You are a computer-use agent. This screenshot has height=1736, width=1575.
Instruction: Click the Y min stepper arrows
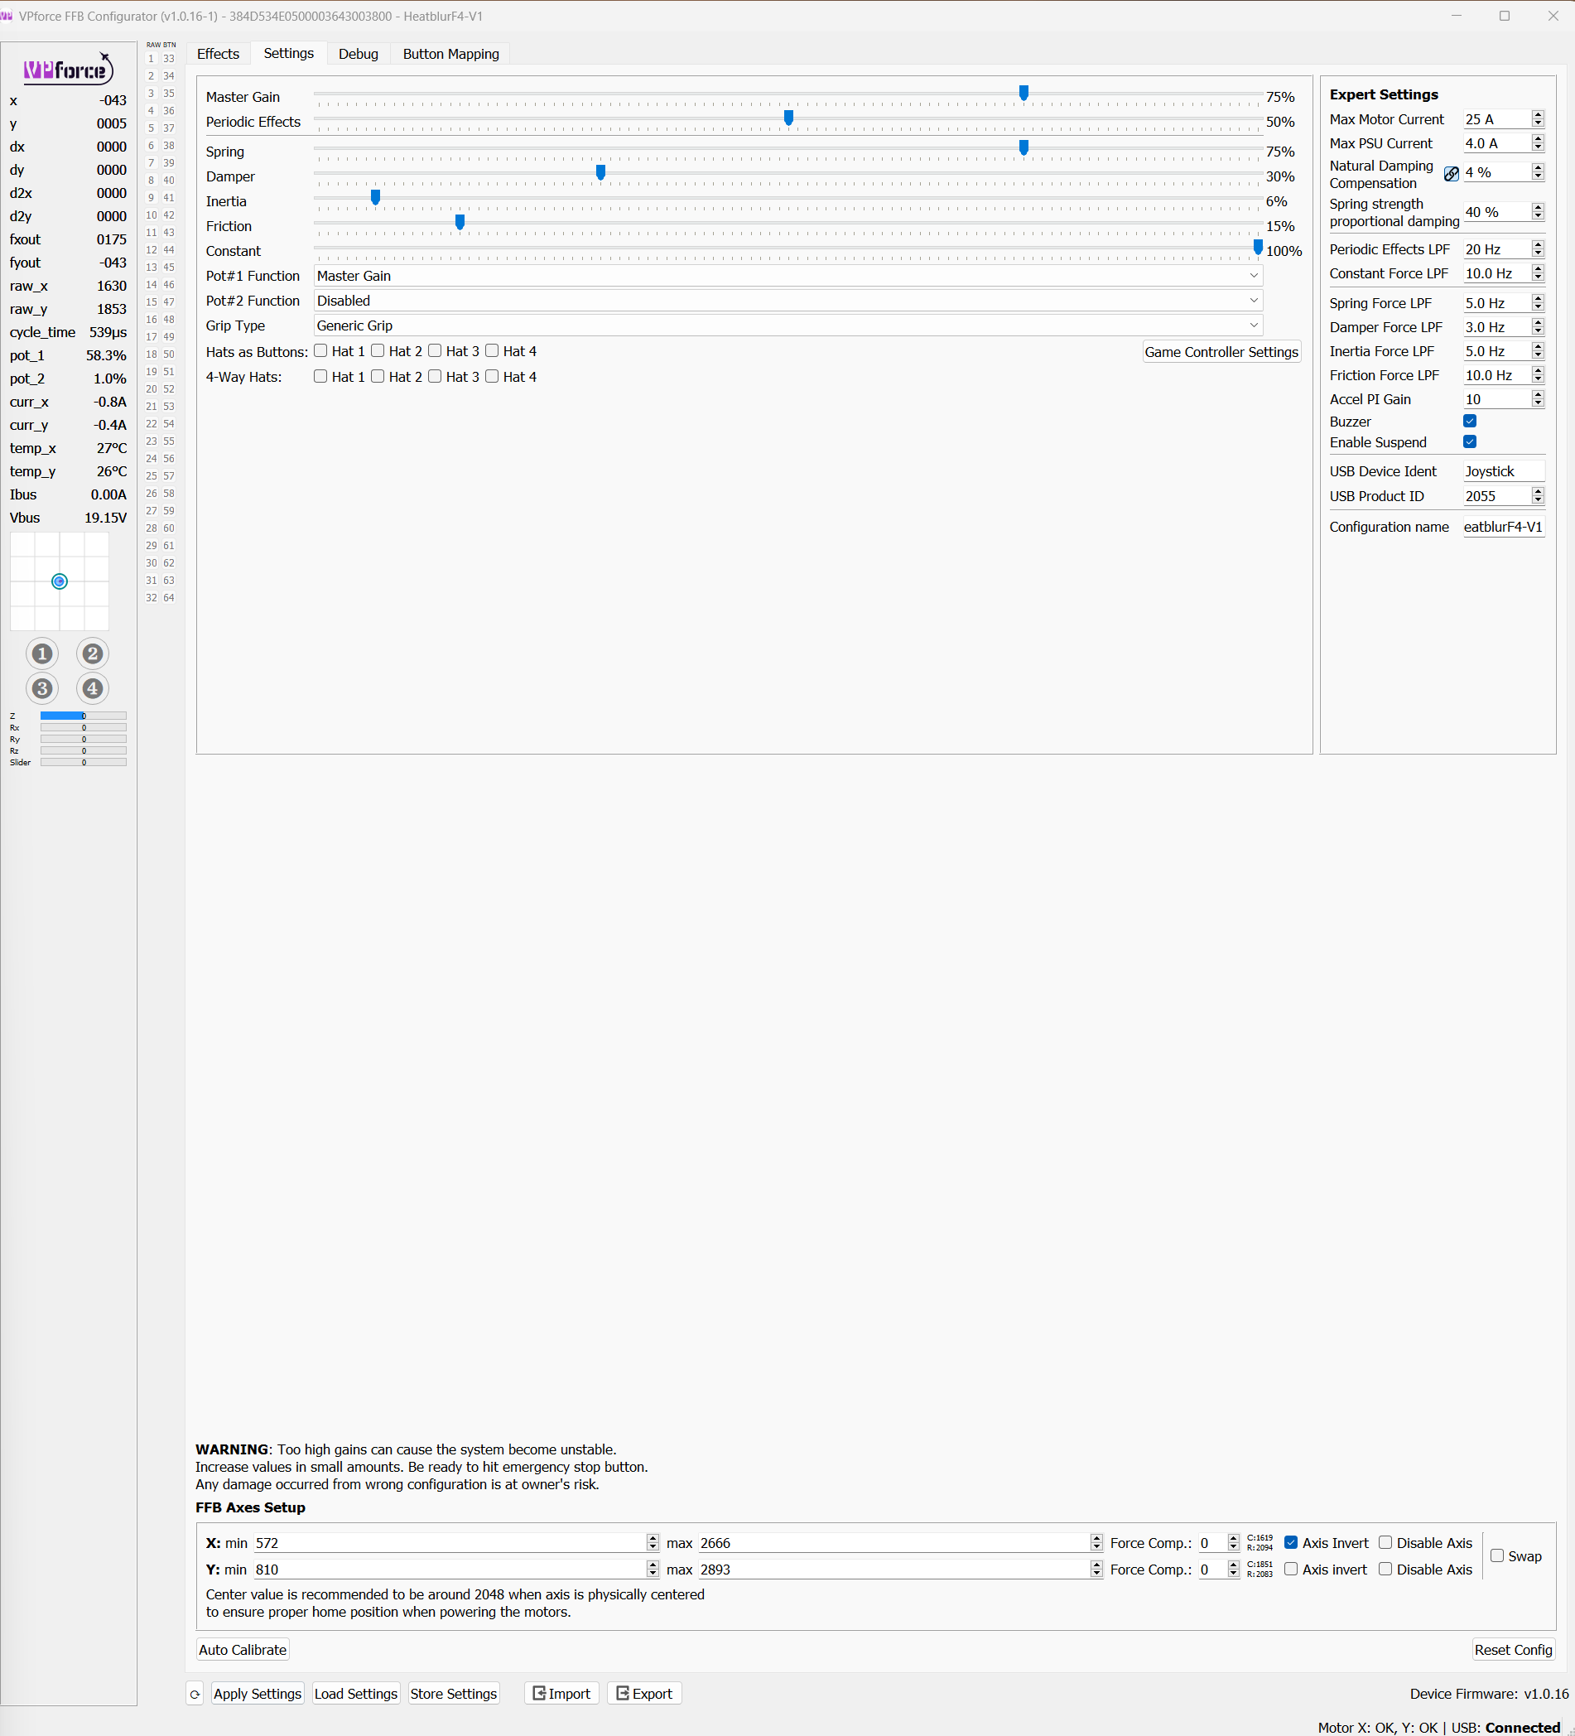(x=653, y=1570)
